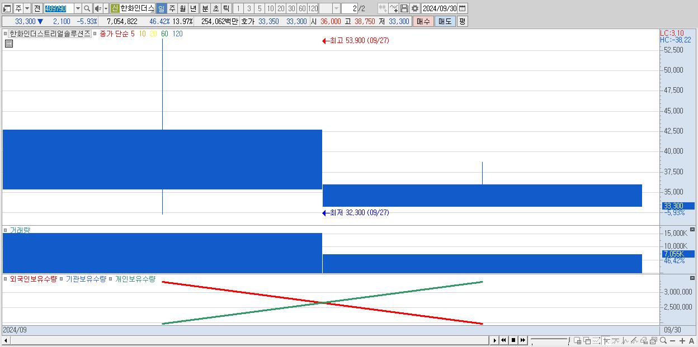
Task: Click the add indicator line icon
Action: point(394,8)
